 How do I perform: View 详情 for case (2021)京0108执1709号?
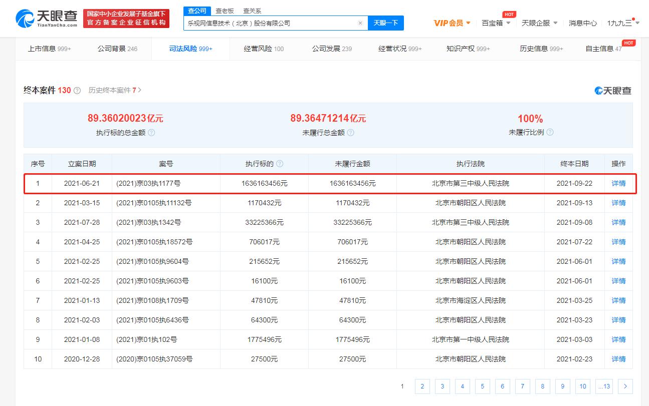(x=618, y=300)
